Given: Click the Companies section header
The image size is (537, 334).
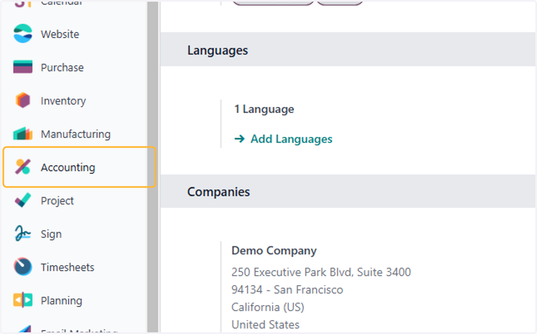Looking at the screenshot, I should point(349,192).
